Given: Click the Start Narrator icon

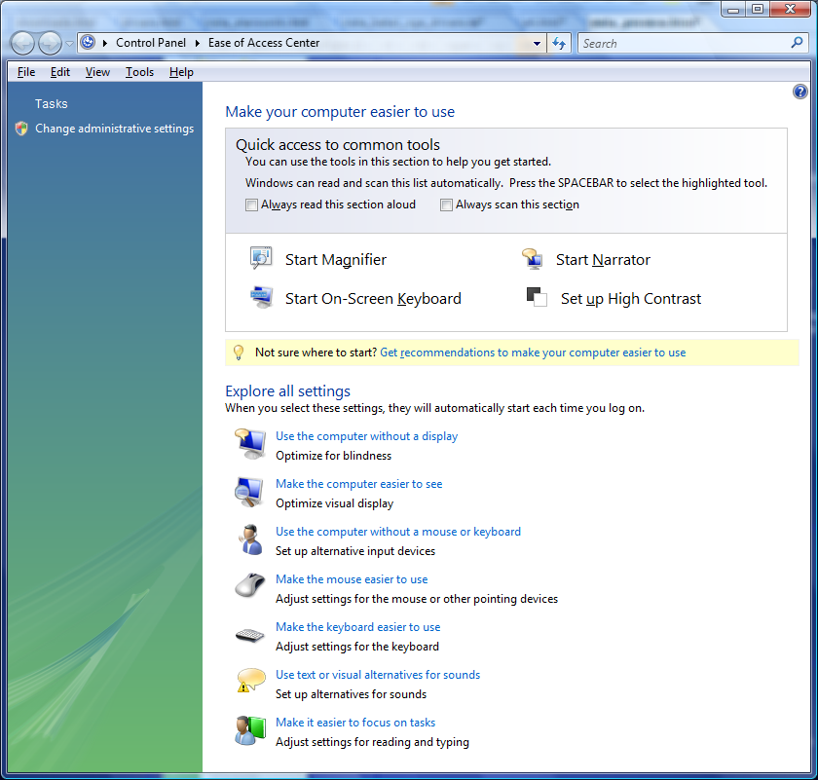Looking at the screenshot, I should (x=532, y=258).
